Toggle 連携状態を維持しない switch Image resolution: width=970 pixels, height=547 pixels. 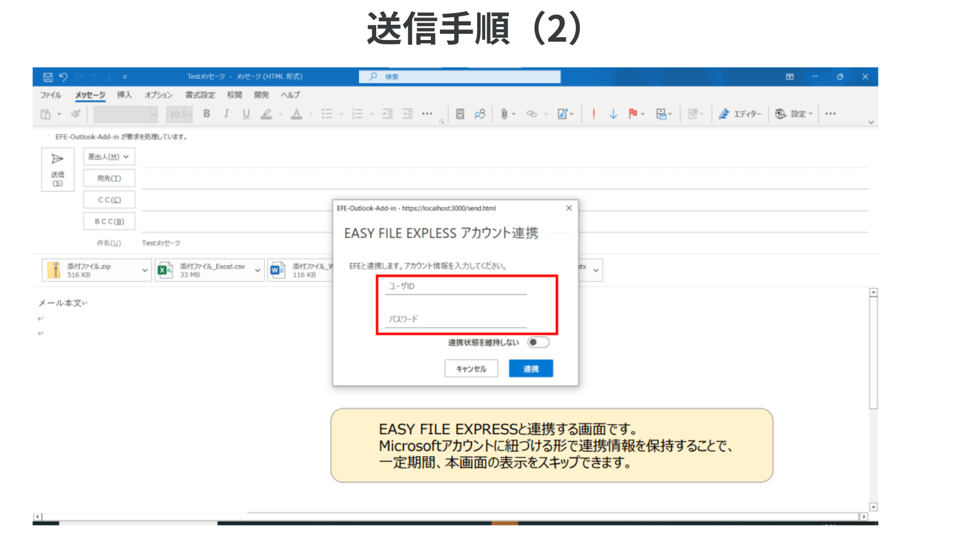tap(538, 343)
